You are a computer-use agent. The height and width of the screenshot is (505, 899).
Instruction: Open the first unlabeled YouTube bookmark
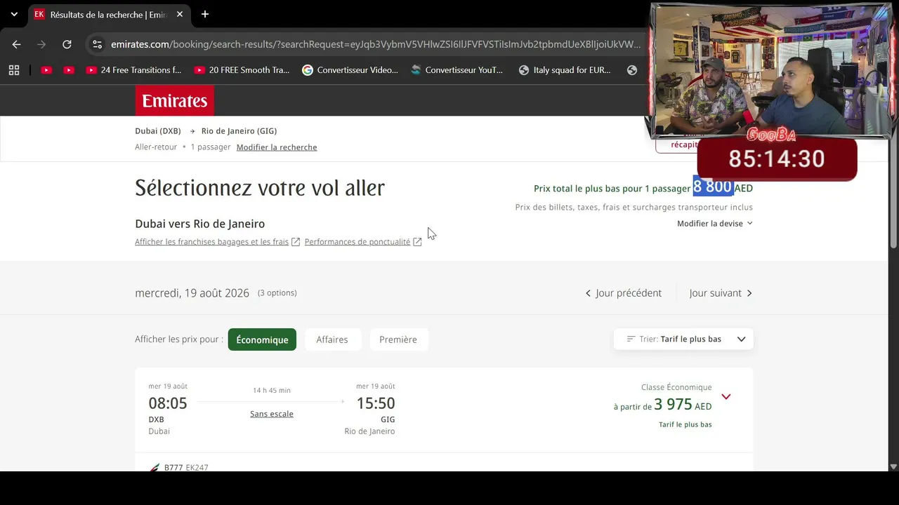coord(46,70)
